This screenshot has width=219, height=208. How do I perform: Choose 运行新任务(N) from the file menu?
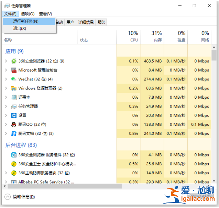click(x=29, y=21)
